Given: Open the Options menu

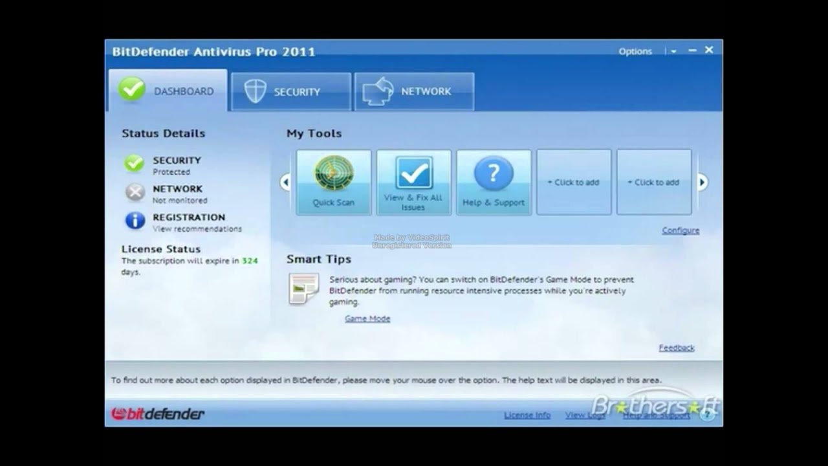Looking at the screenshot, I should tap(635, 51).
